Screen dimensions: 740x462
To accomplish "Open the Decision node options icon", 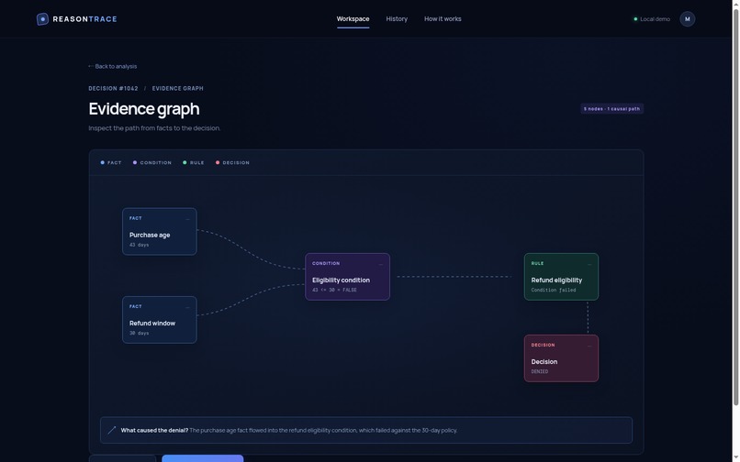I will pos(589,346).
